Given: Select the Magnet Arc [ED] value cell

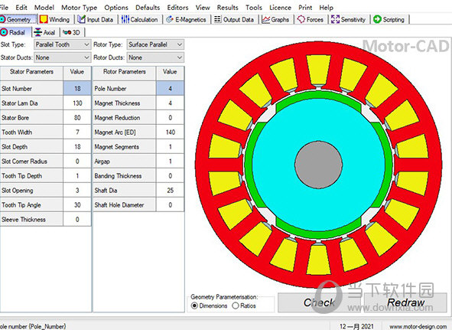Looking at the screenshot, I should [170, 132].
